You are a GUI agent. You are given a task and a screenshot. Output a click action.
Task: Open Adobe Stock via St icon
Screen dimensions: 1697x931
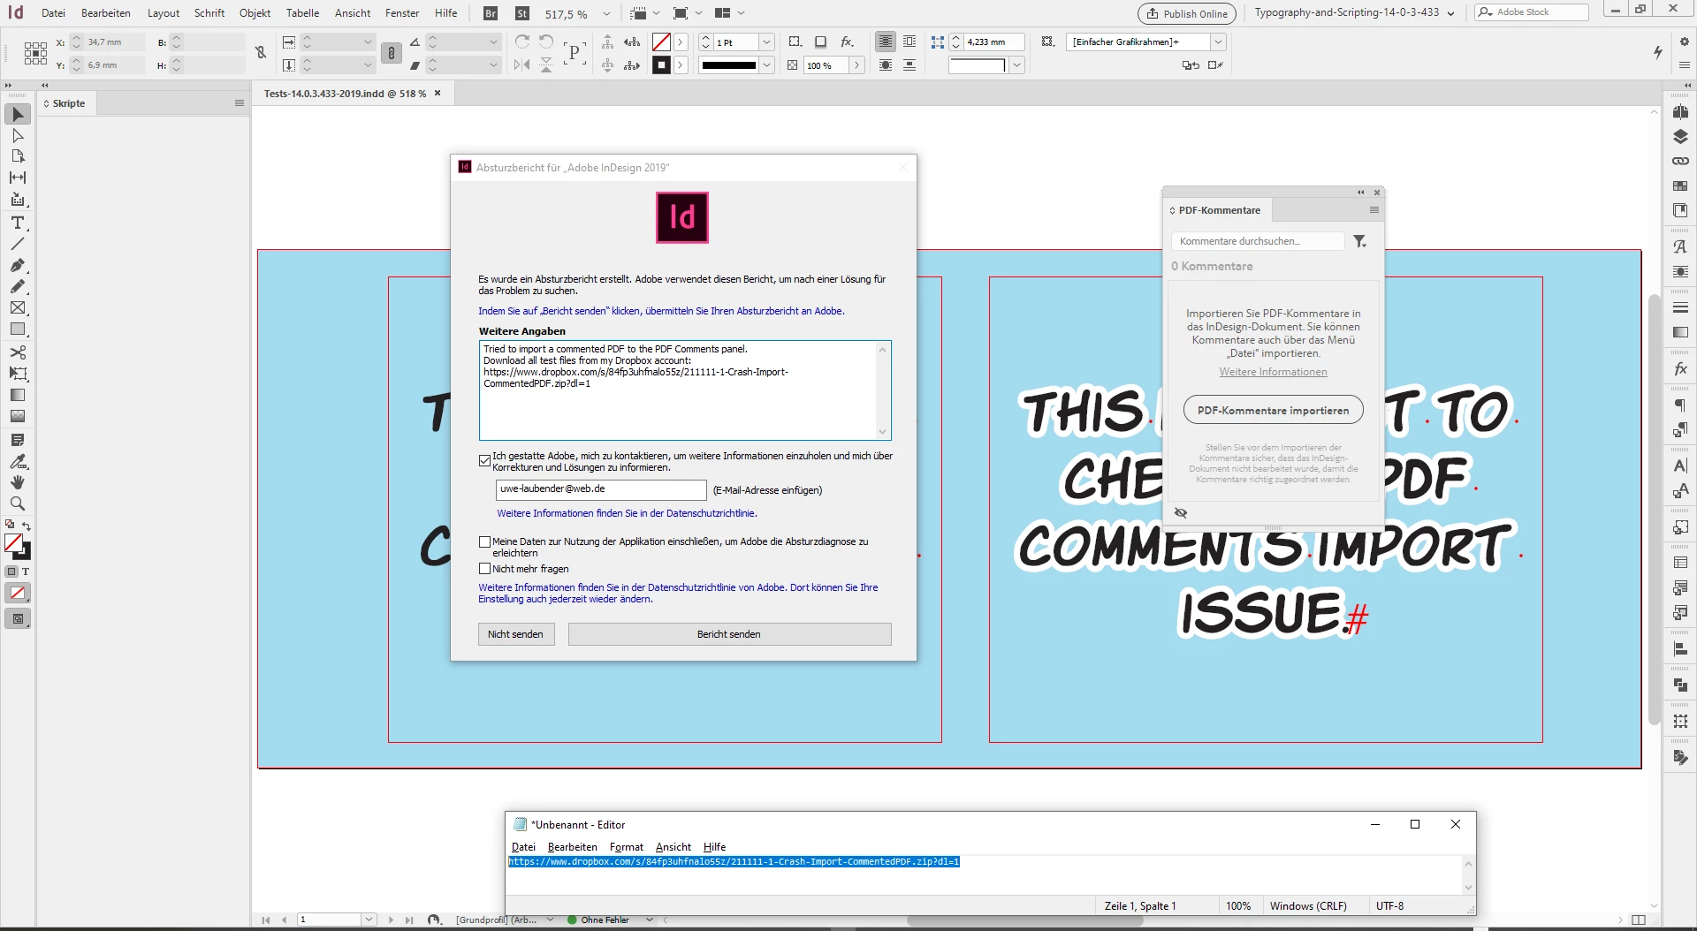pos(522,13)
